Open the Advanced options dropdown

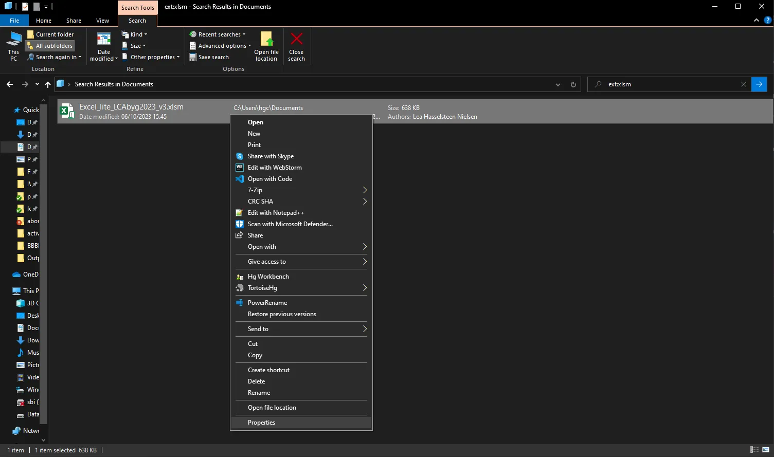tap(221, 46)
